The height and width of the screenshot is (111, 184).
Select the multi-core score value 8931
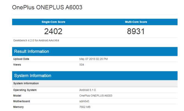click(x=136, y=31)
